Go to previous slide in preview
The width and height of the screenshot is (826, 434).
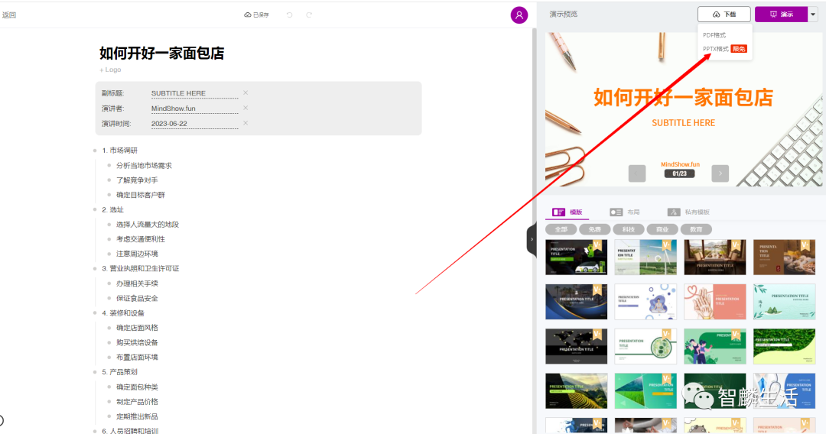coord(637,173)
